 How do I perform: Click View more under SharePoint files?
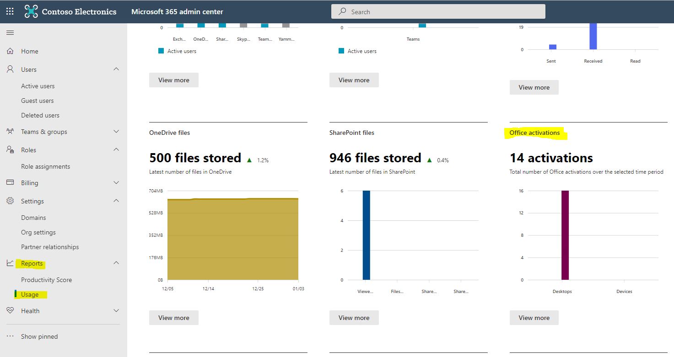[x=354, y=317]
